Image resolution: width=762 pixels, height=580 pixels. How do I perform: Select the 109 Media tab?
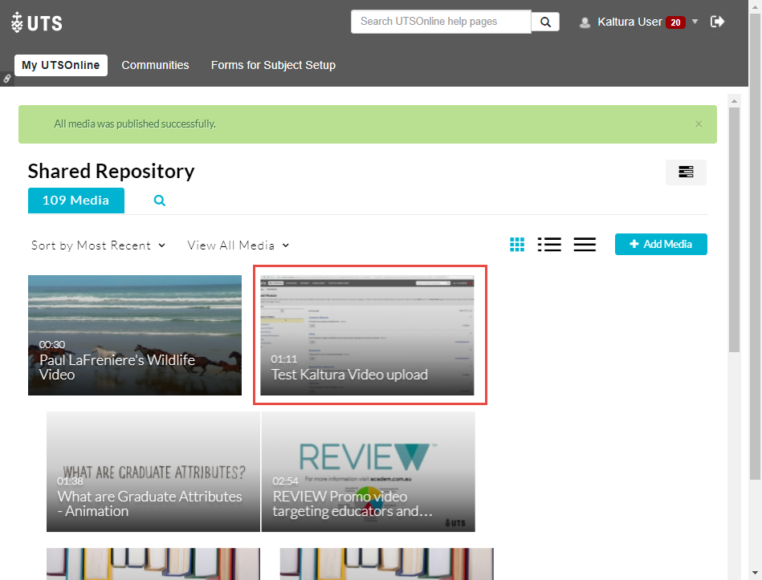point(75,201)
